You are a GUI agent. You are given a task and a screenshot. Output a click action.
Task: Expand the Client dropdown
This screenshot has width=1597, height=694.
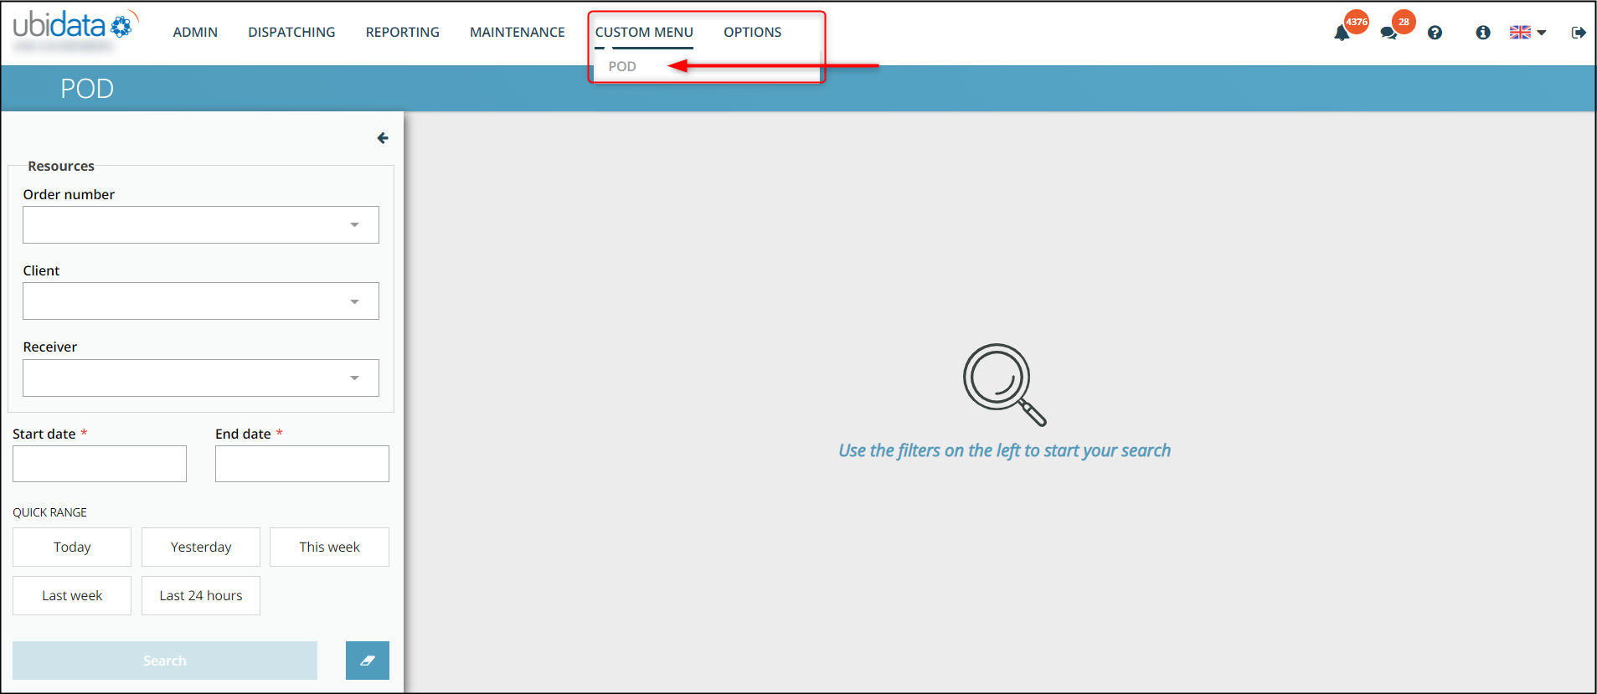[354, 301]
